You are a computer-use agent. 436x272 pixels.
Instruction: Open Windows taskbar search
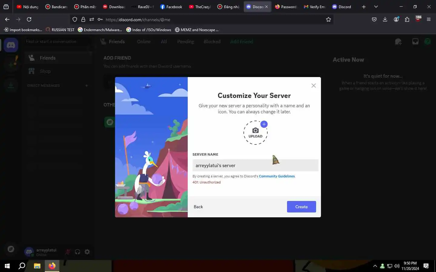(22, 266)
